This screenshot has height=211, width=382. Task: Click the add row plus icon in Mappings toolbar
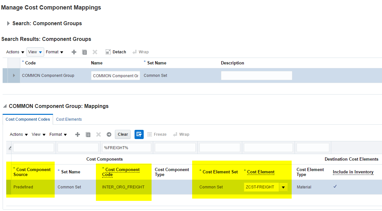78,134
